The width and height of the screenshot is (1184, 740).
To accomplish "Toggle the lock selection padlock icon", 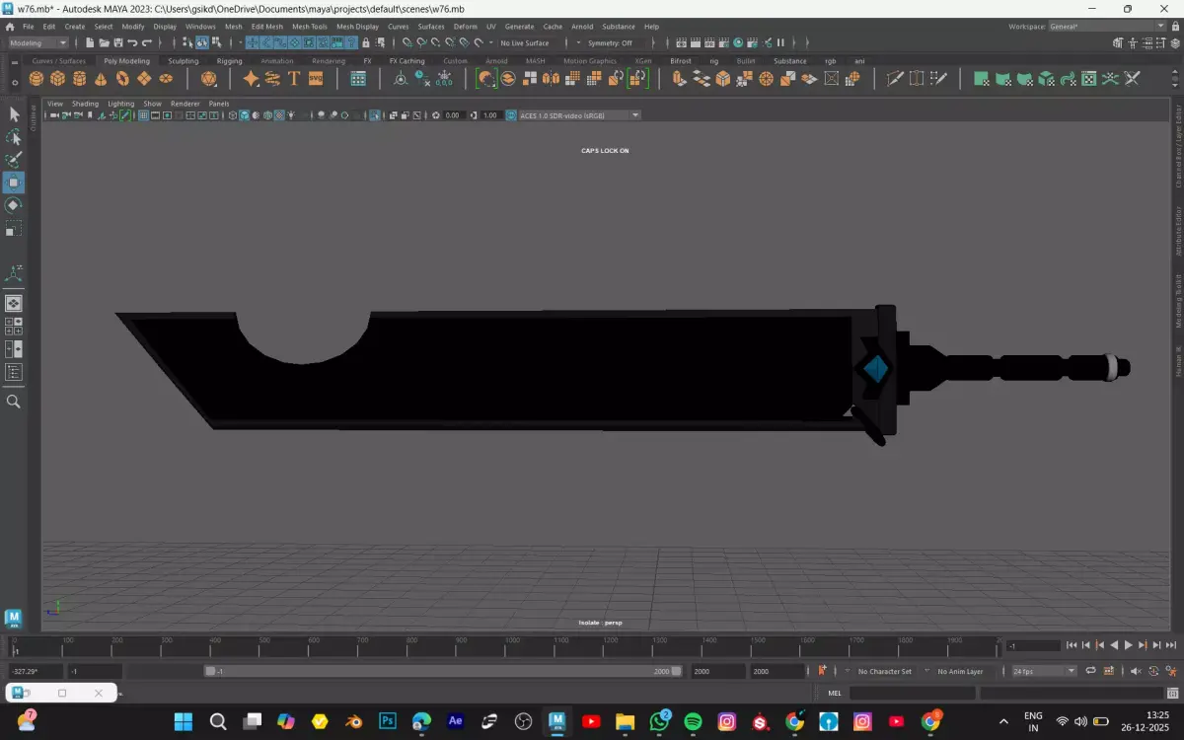I will (x=366, y=43).
